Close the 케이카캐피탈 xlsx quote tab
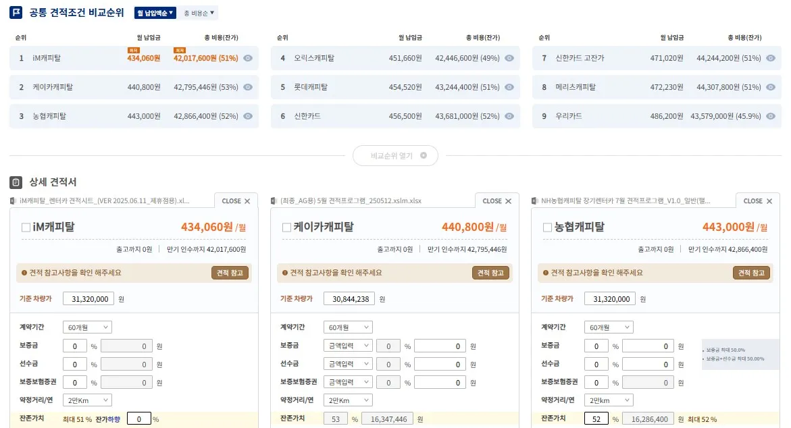This screenshot has height=428, width=791. click(497, 201)
